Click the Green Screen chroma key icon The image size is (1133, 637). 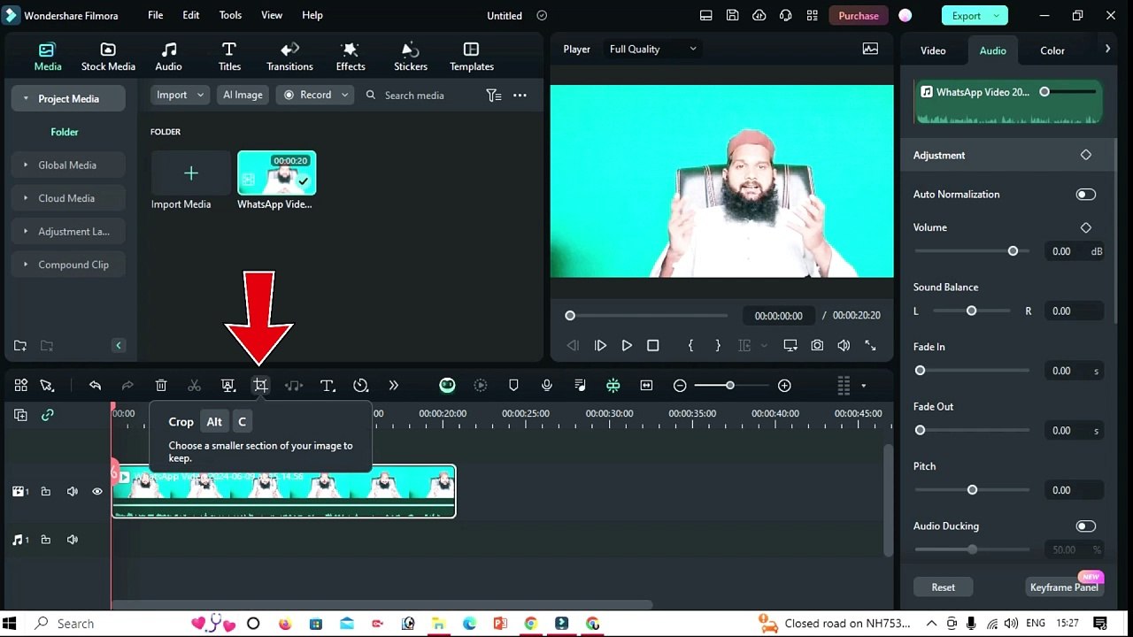point(613,385)
